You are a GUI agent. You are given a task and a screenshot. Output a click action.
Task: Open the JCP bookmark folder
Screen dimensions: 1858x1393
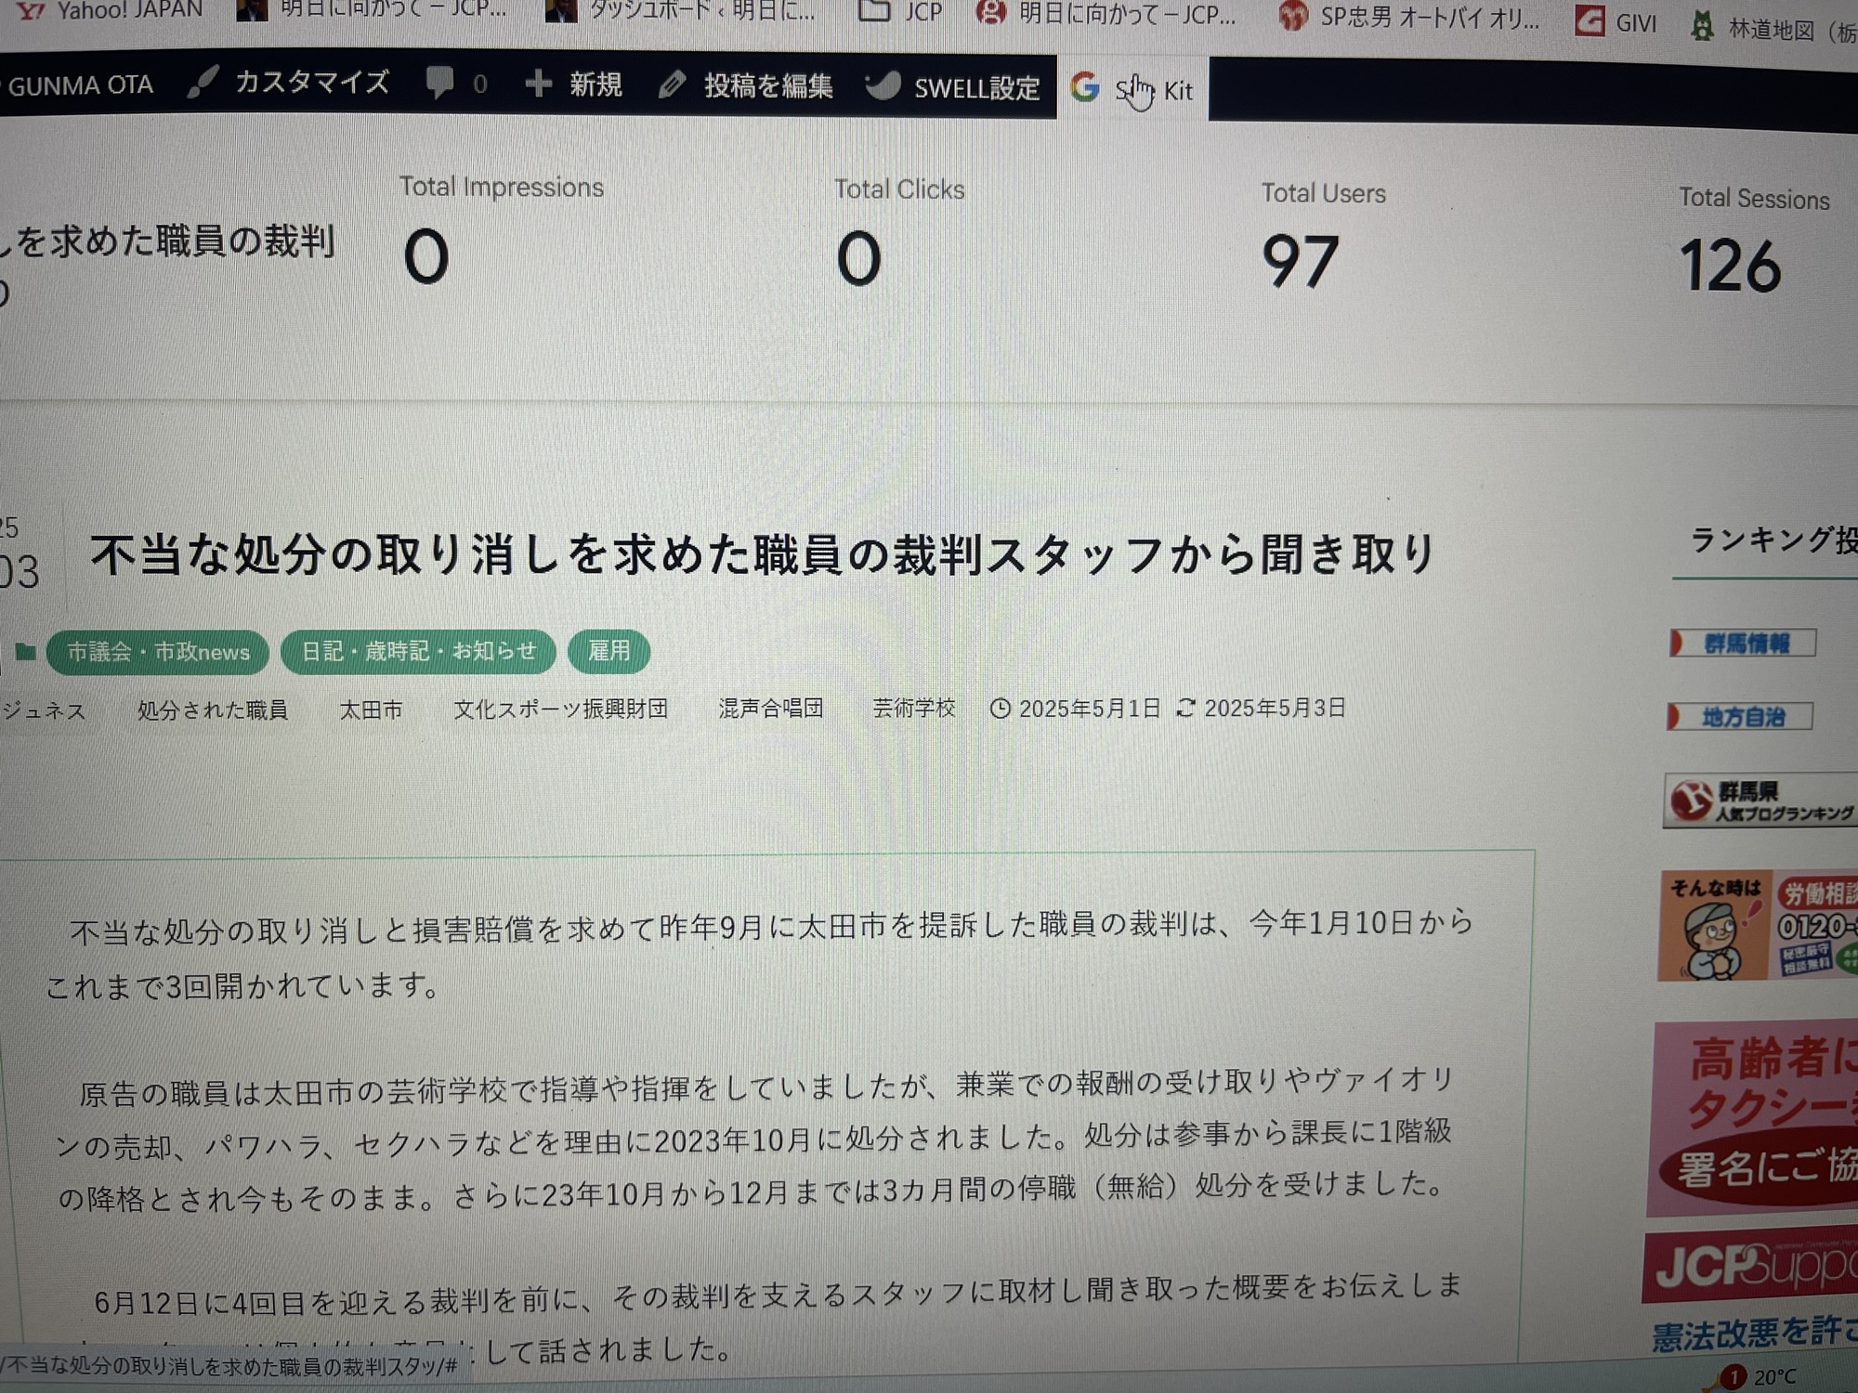899,12
